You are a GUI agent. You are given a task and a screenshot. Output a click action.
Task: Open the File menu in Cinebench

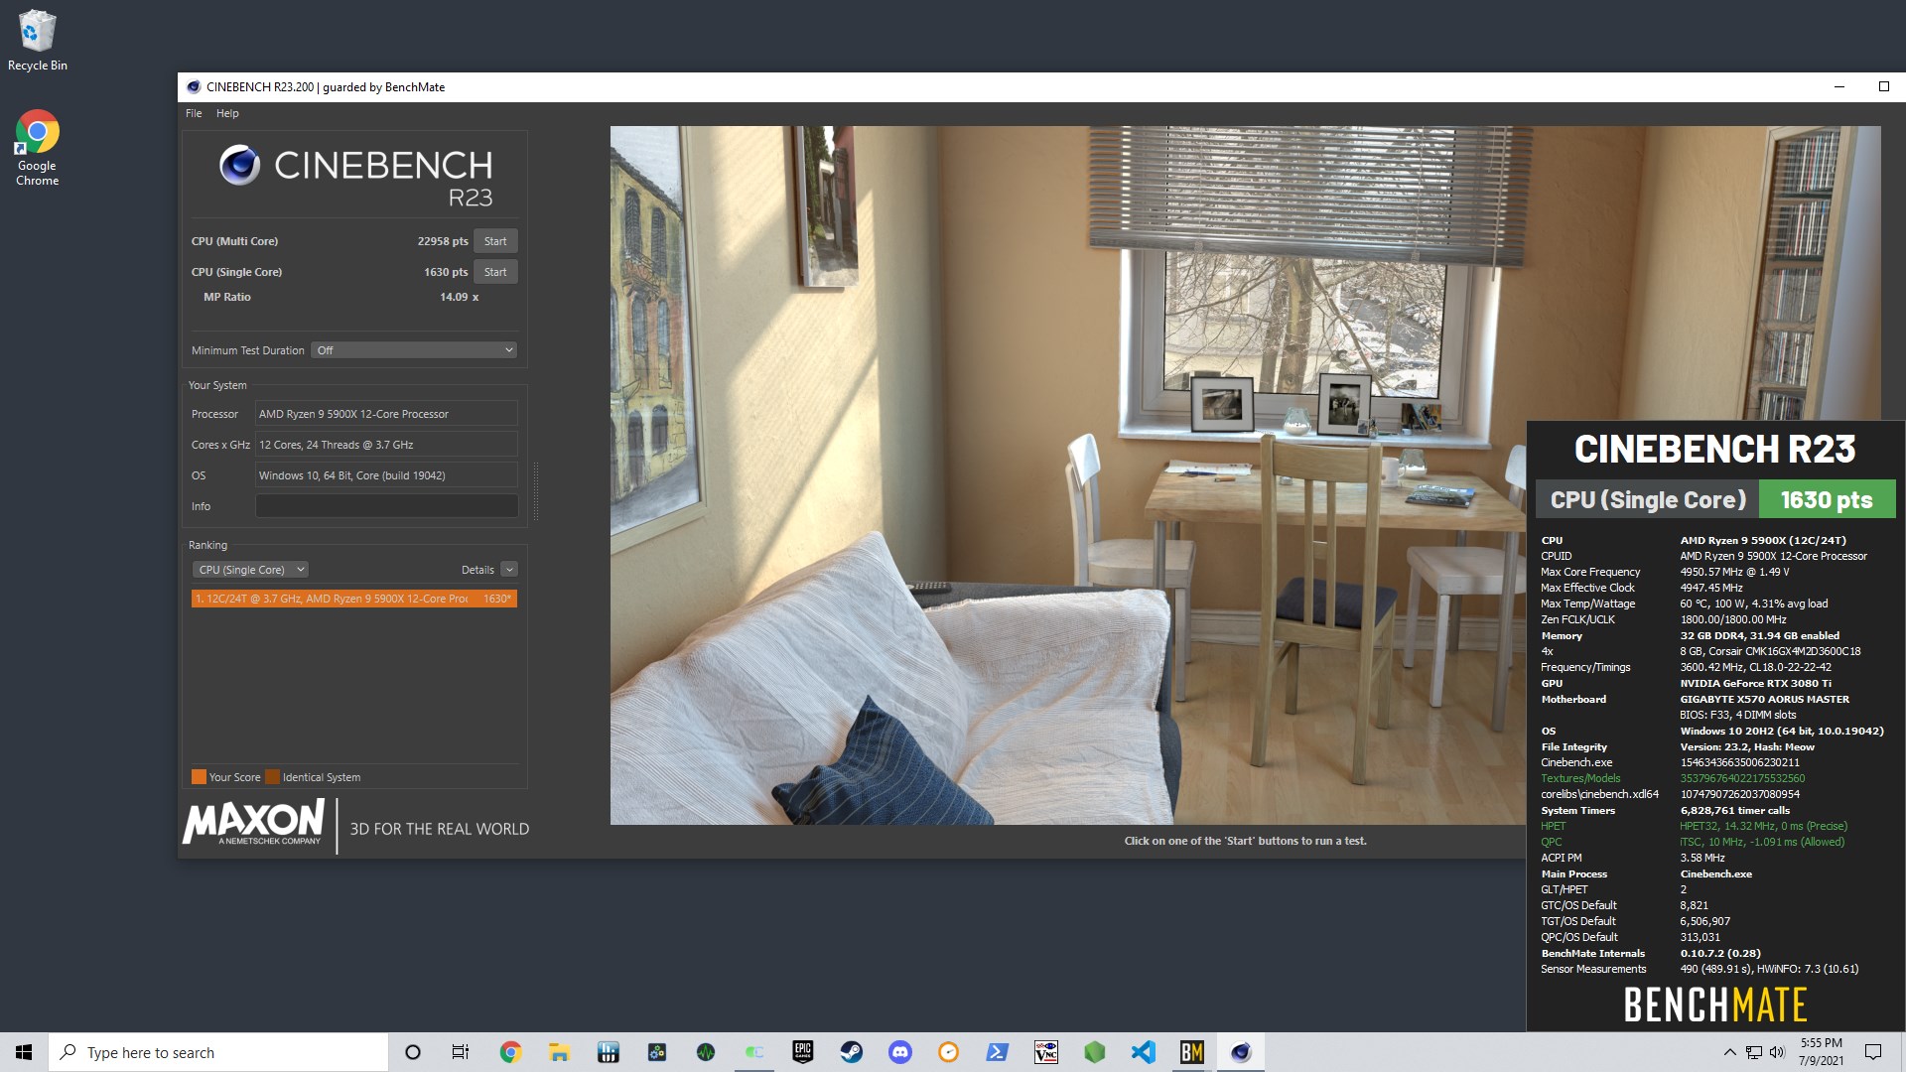click(194, 113)
